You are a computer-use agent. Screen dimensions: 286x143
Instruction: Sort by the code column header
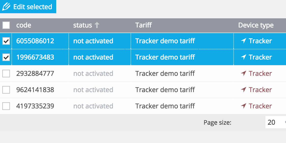coord(24,25)
